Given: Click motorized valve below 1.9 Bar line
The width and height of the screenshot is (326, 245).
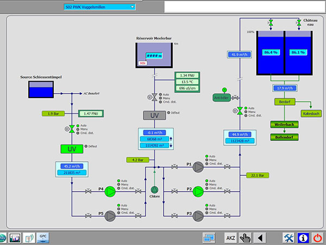Looking at the screenshot, I should pos(72,129).
